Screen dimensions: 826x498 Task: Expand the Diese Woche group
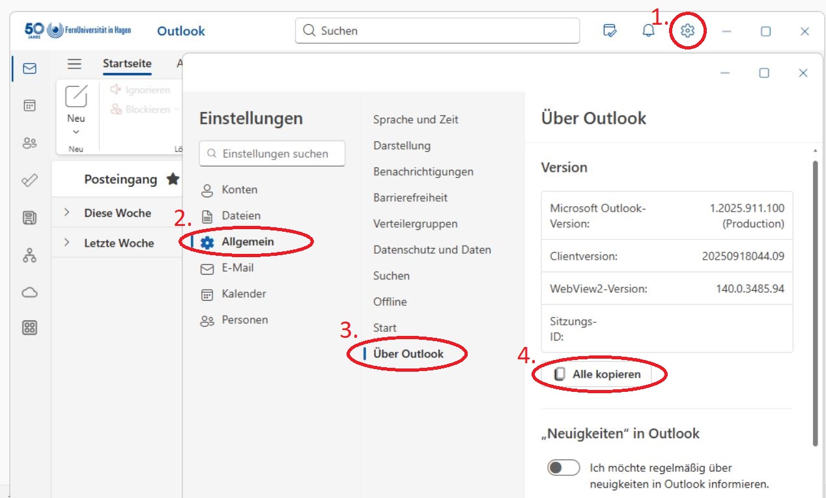pyautogui.click(x=67, y=212)
